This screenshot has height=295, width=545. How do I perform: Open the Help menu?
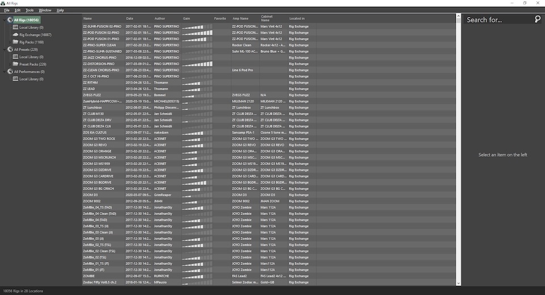[60, 10]
